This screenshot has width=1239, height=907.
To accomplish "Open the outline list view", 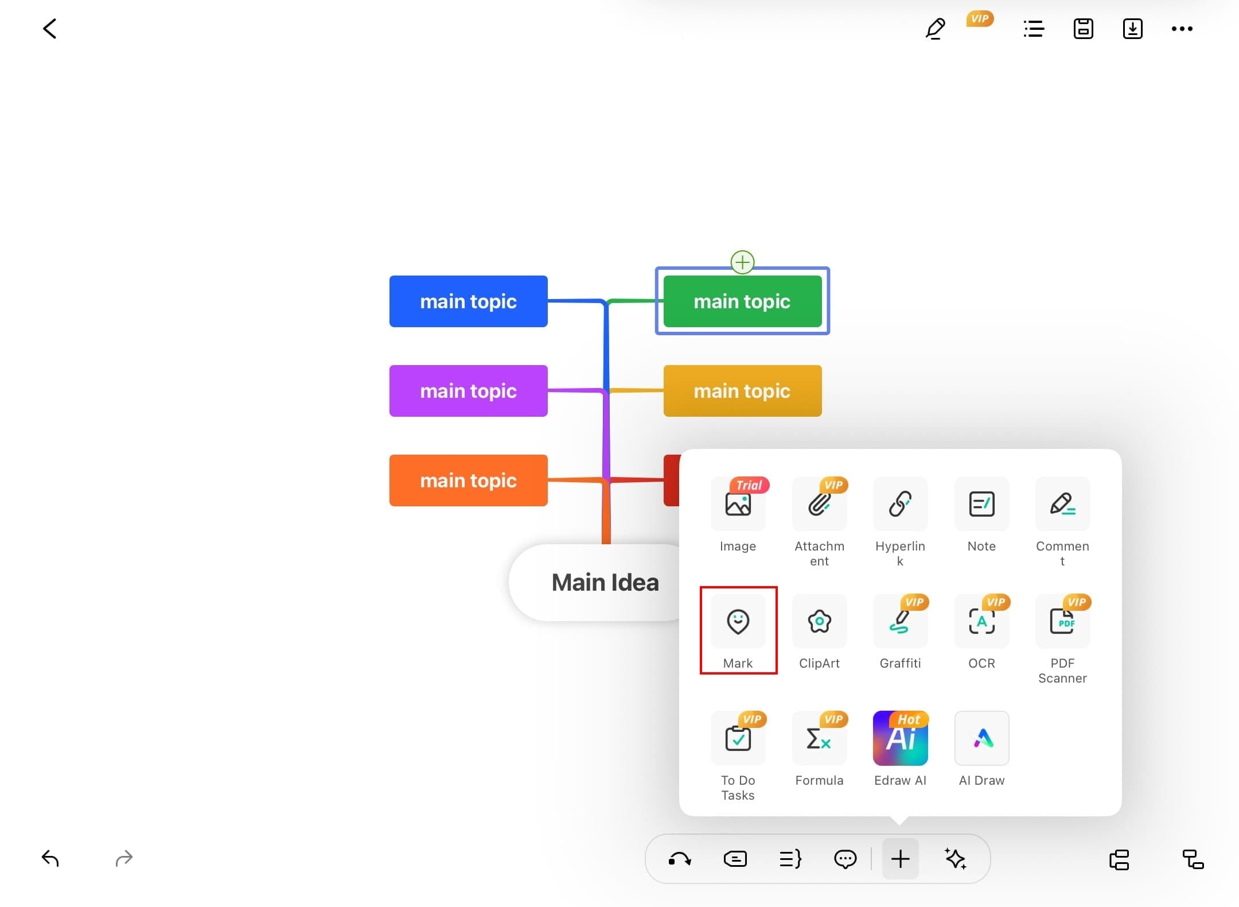I will [1034, 29].
